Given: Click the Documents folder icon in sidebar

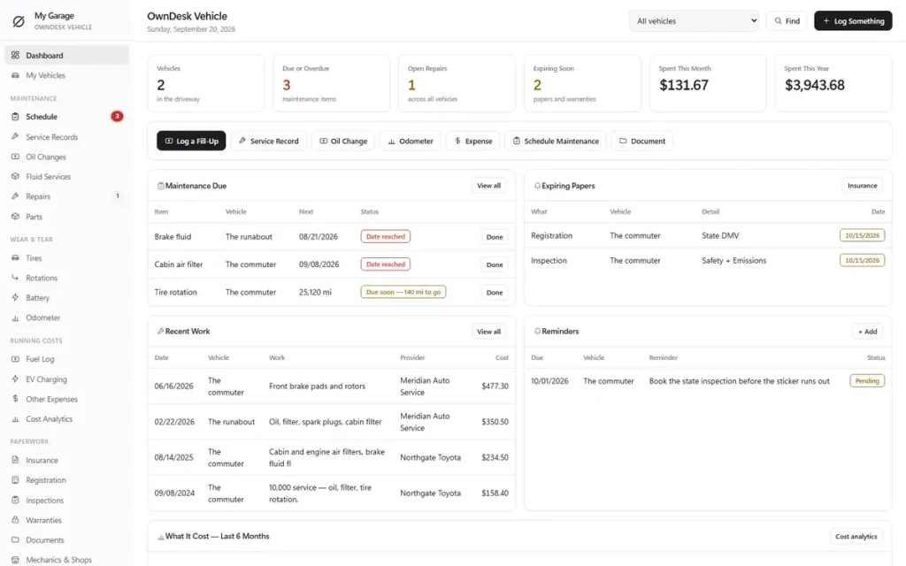Looking at the screenshot, I should (15, 540).
